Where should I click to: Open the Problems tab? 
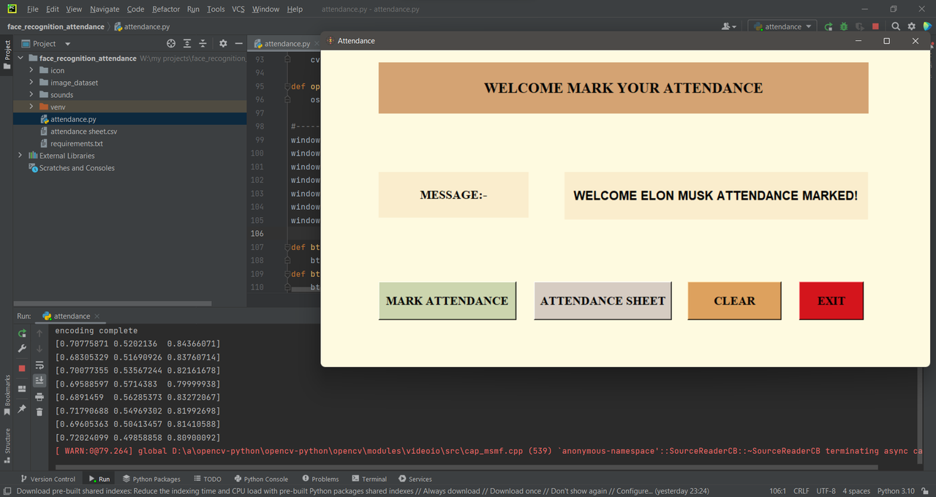(320, 479)
